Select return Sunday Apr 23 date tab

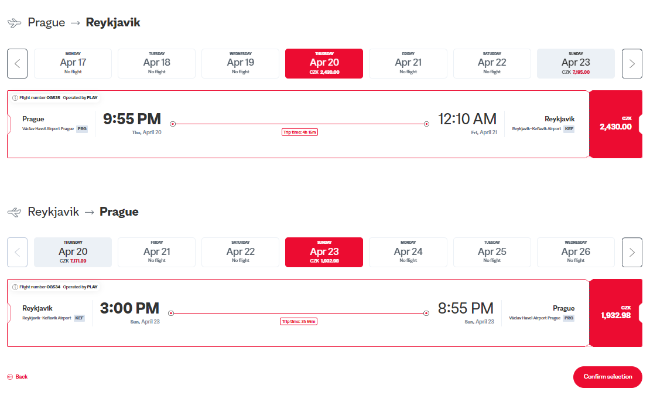click(324, 252)
